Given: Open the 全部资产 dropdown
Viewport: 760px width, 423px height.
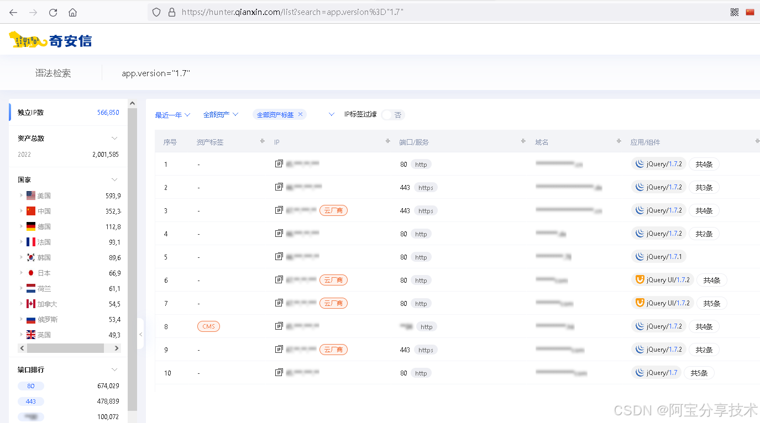Looking at the screenshot, I should click(x=221, y=115).
